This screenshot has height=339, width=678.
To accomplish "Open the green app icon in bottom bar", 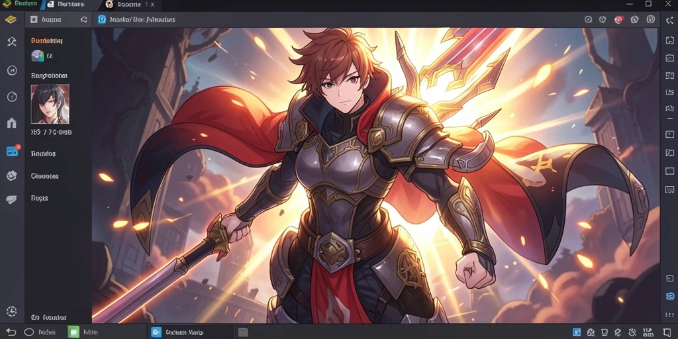I will click(73, 332).
